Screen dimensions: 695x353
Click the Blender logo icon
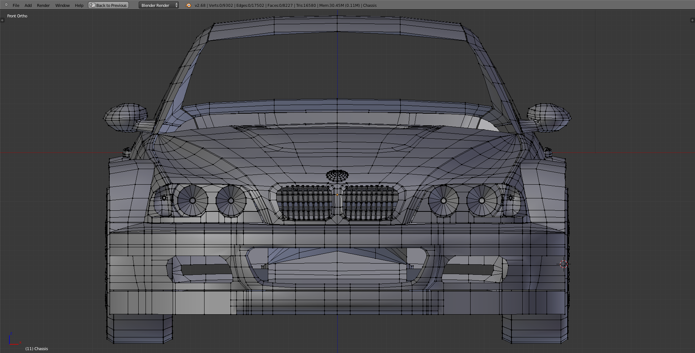188,5
